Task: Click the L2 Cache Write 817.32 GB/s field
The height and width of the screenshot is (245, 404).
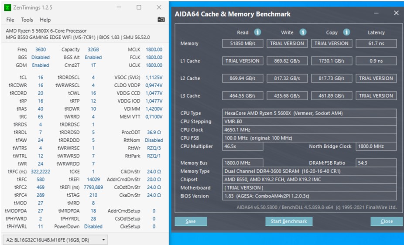Action: [x=287, y=78]
